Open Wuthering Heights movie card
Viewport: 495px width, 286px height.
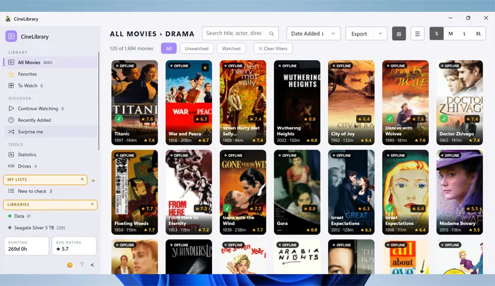pyautogui.click(x=297, y=103)
